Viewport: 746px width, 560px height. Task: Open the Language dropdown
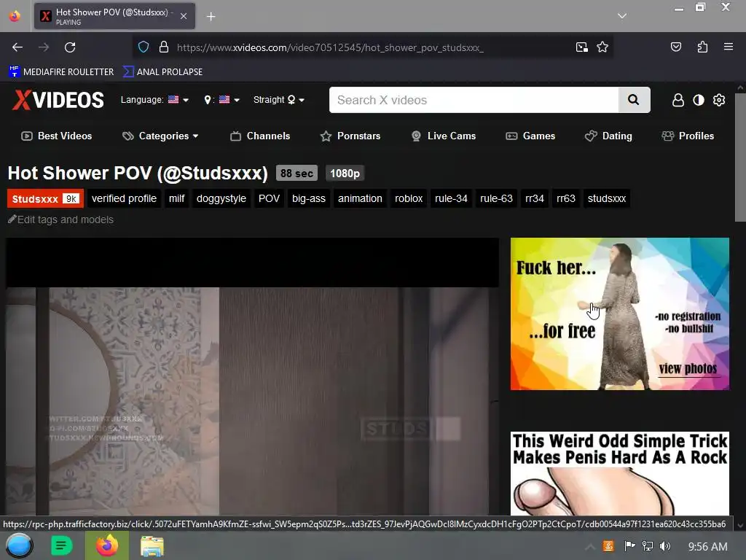click(154, 99)
